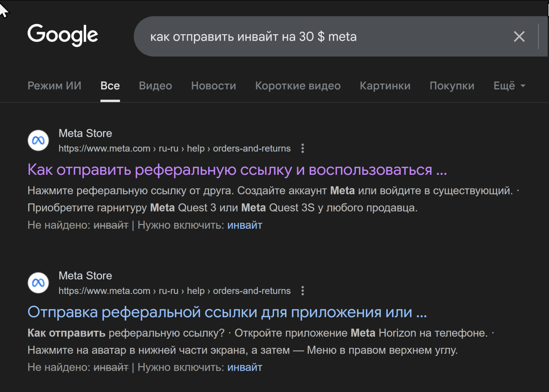
Task: Click the second result's инвайт include link
Action: 244,367
